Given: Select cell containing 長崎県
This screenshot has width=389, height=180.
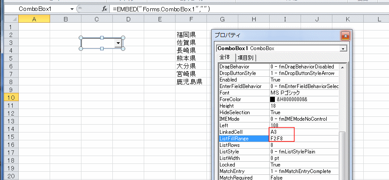Looking at the screenshot, I should click(x=191, y=51).
